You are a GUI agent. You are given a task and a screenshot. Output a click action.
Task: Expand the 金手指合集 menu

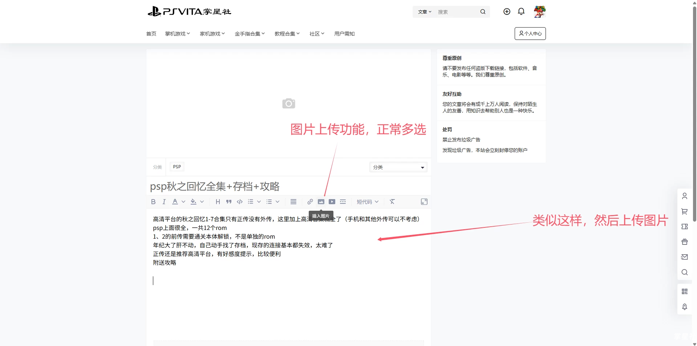[x=250, y=34]
